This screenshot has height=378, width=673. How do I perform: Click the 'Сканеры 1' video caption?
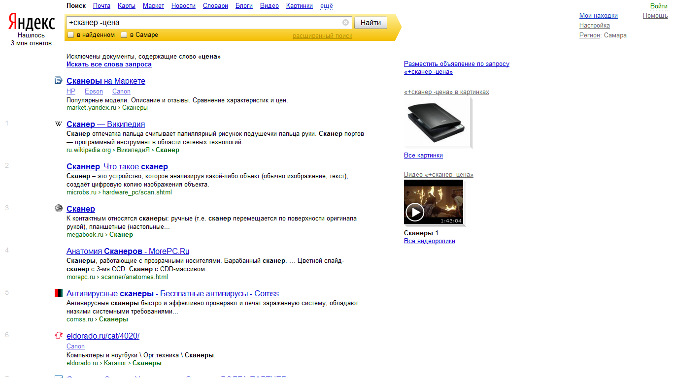click(x=421, y=233)
